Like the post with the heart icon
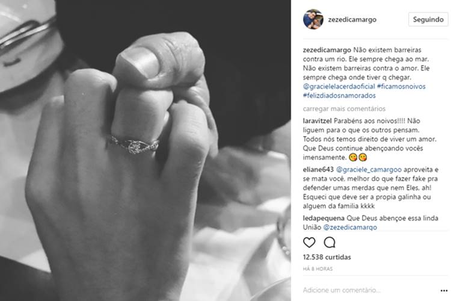451x301 pixels. click(309, 243)
